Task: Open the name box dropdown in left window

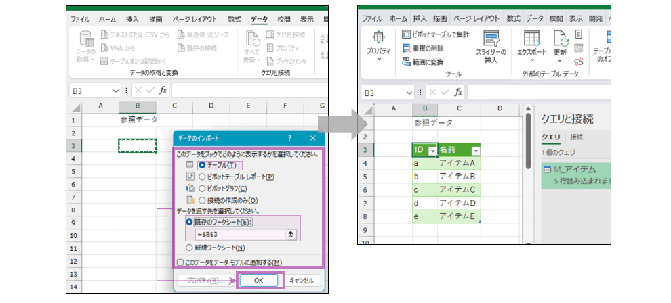Action: tap(115, 91)
